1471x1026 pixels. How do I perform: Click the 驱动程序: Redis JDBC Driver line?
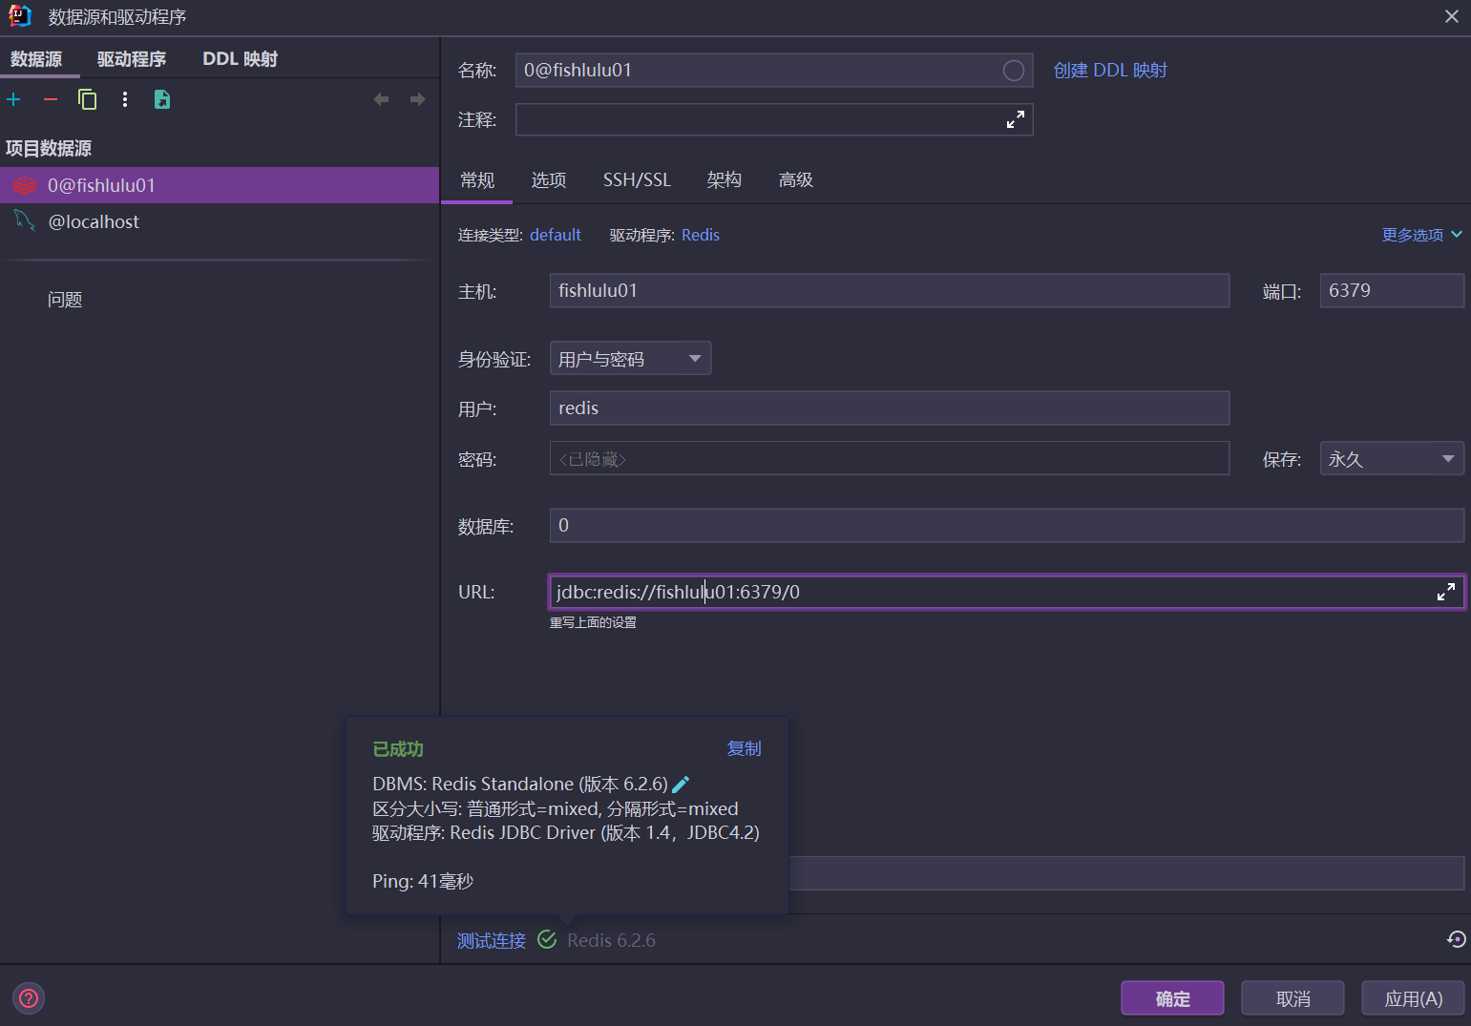[x=566, y=833]
